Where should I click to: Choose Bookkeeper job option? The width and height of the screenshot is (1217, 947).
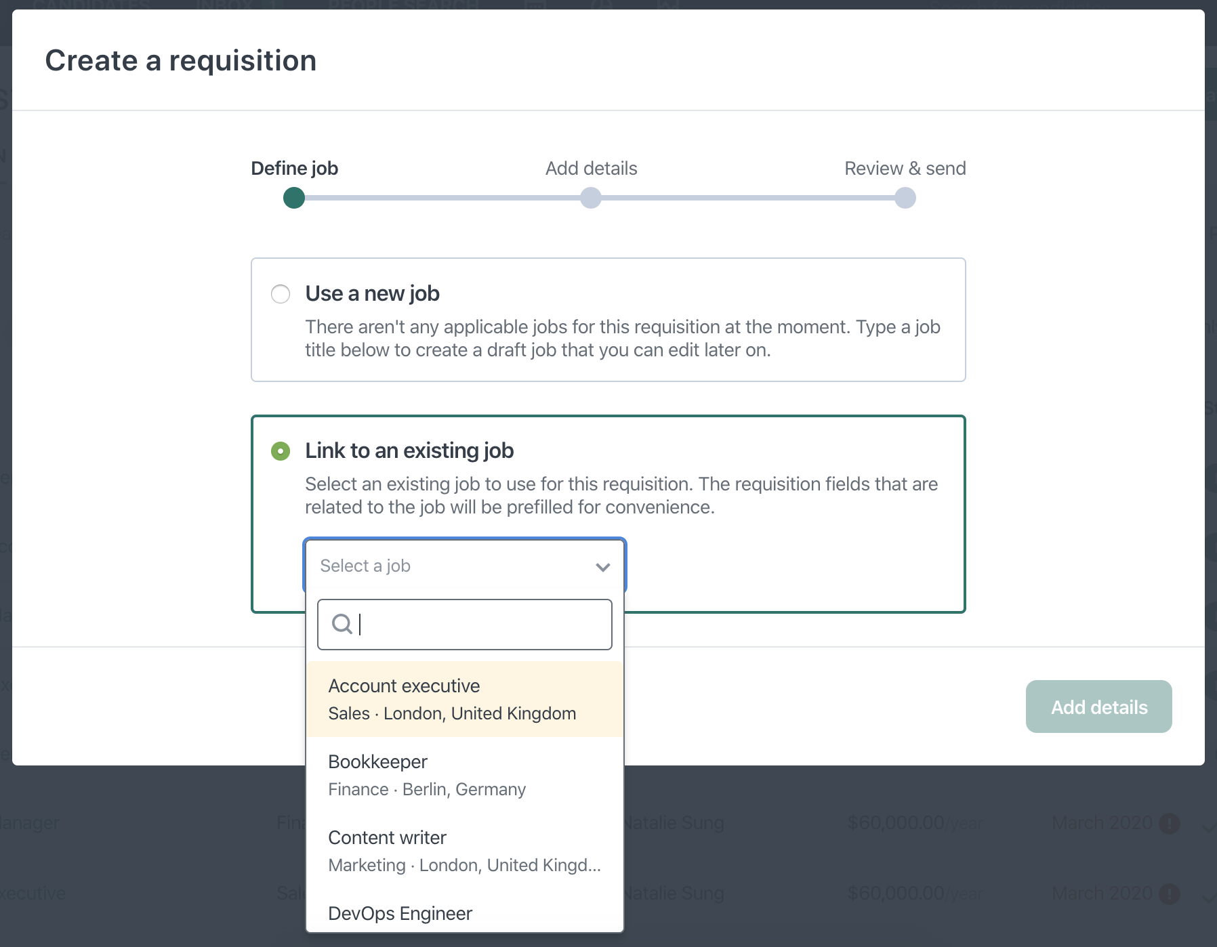465,775
